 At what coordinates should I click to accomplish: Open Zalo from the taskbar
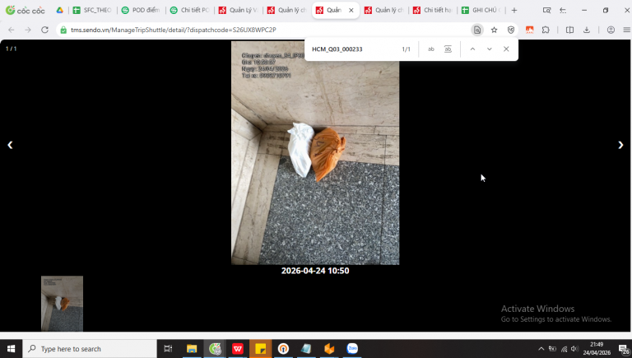coord(352,349)
